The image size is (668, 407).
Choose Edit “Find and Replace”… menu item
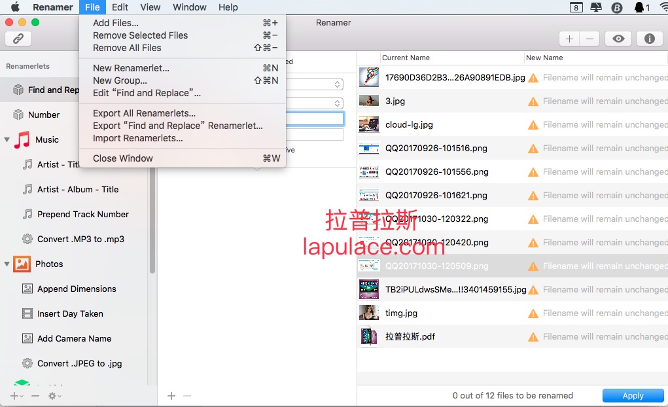183,93
